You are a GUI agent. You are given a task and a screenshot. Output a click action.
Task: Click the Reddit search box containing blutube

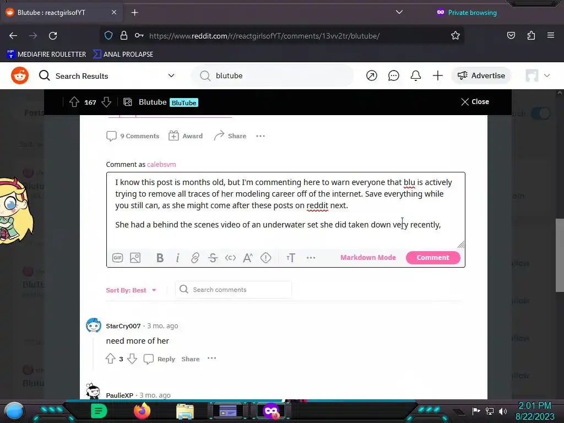pos(272,75)
